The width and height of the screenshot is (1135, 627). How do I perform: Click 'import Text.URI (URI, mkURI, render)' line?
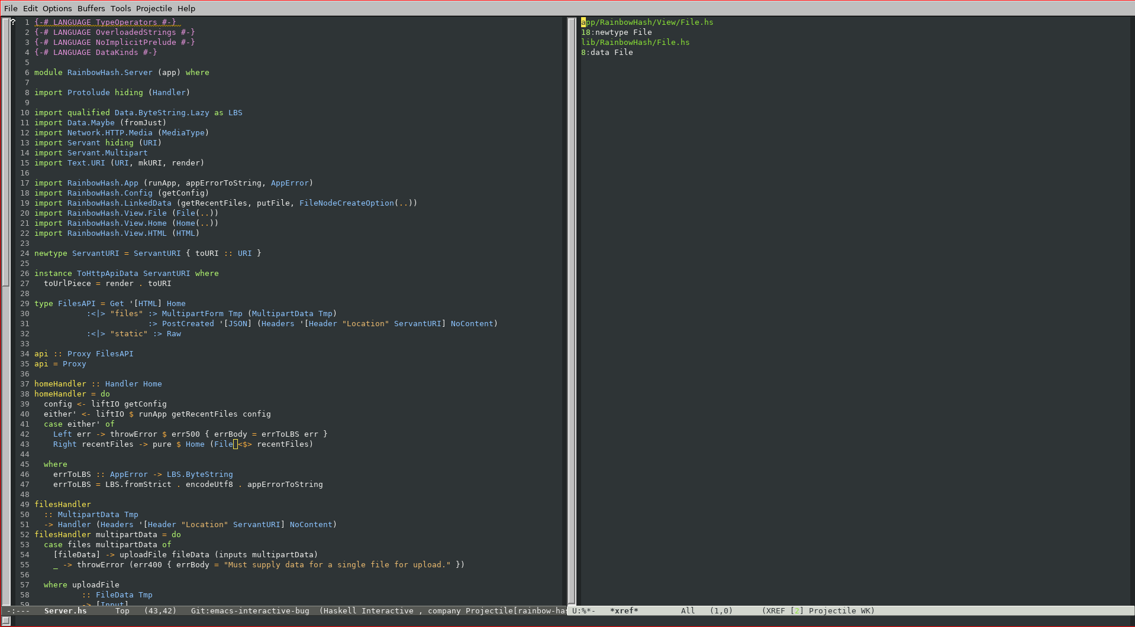click(119, 163)
